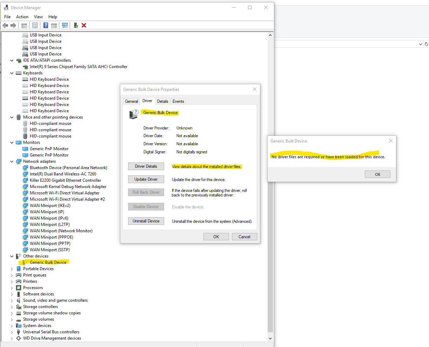Screen dimensions: 429x347
Task: Expand WD Drive Management devices node
Action: [12, 338]
